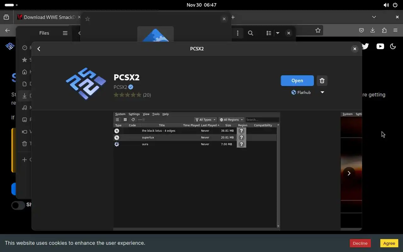This screenshot has height=252, width=403.
Task: Open Home folder in the Files sidebar
Action: click(x=25, y=72)
